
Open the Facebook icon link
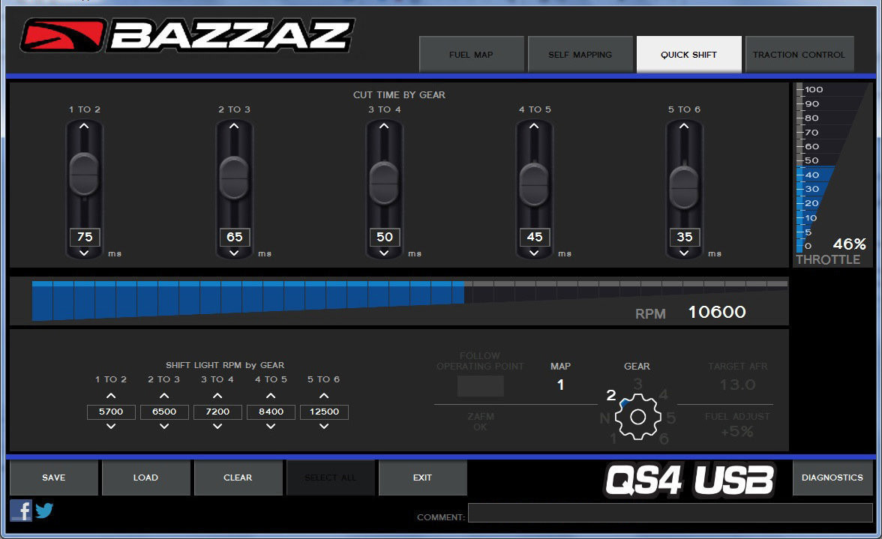point(21,511)
